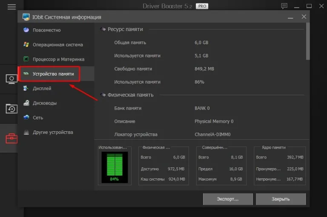Minimize the IObit Системная информация dialog
327x217 pixels.
click(x=290, y=17)
